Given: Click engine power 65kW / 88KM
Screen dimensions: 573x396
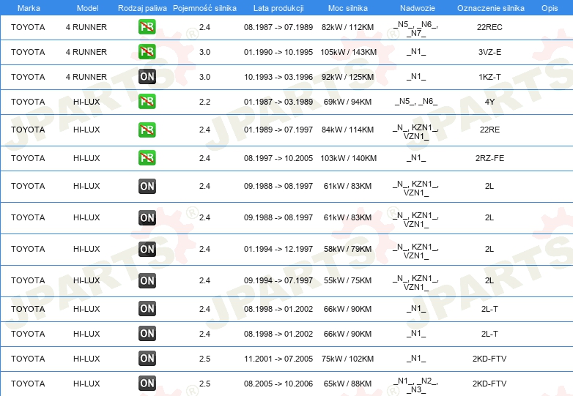Looking at the screenshot, I should tap(347, 384).
